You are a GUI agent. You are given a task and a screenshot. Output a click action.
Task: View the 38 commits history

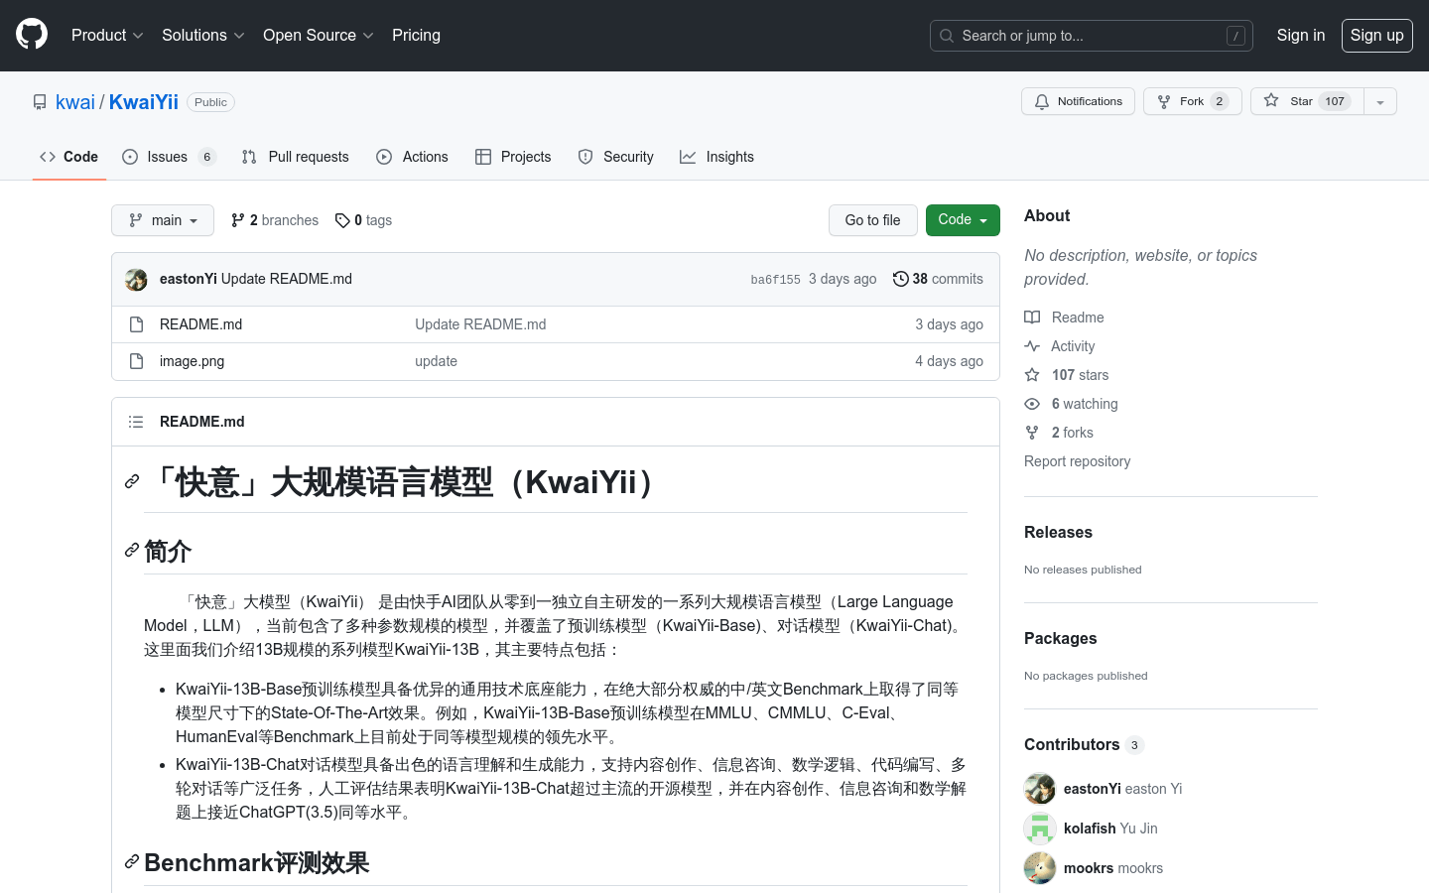[938, 279]
